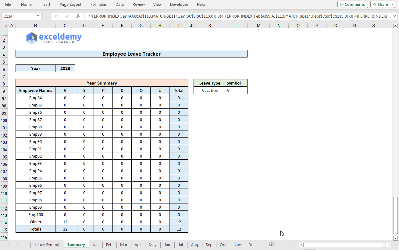Viewport: 399px width, 250px height.
Task: Open the Help ribbon tab
Action: click(x=201, y=4)
